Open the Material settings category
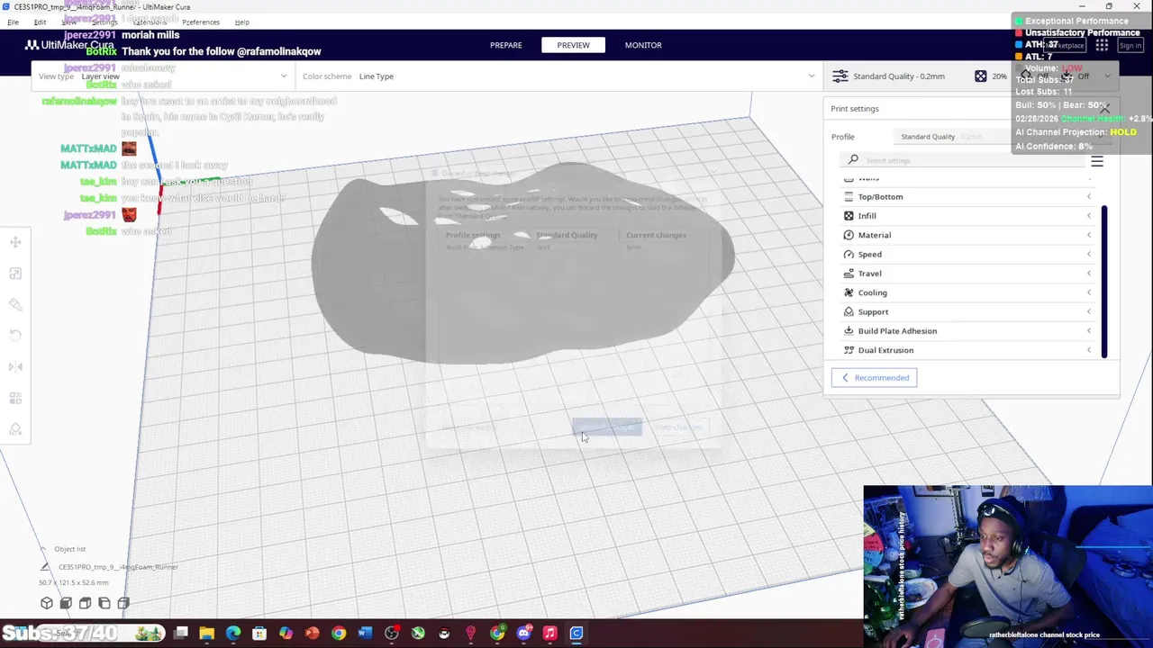The image size is (1153, 648). 969,235
